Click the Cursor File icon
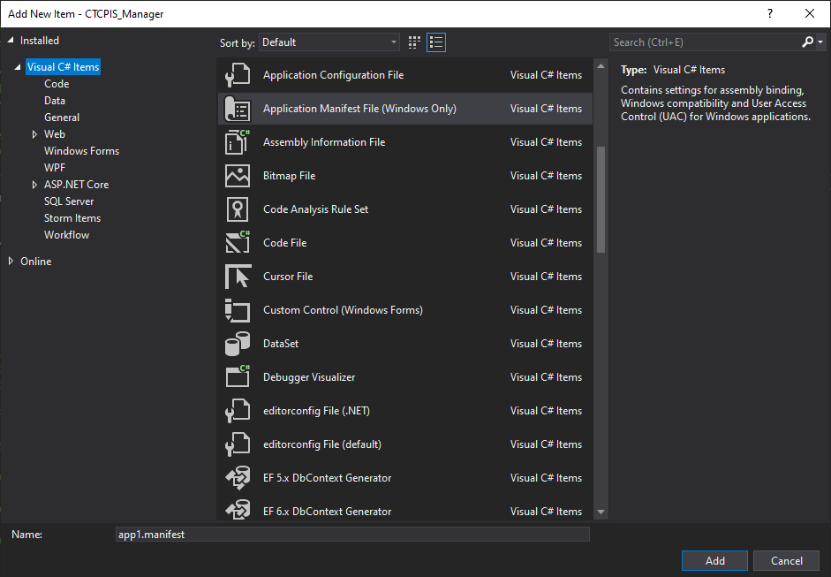 (238, 277)
